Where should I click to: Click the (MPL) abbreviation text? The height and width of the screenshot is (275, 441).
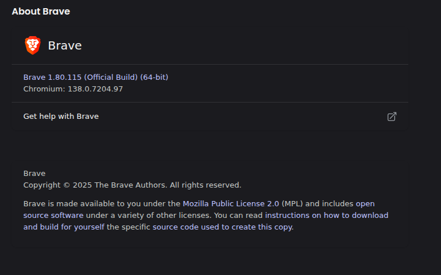coord(292,204)
